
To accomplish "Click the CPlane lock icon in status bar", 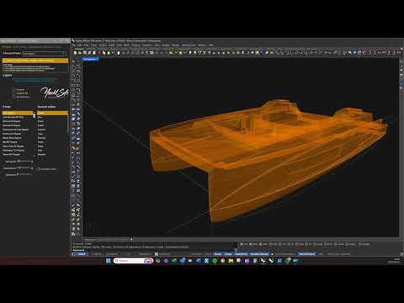I will (x=272, y=254).
